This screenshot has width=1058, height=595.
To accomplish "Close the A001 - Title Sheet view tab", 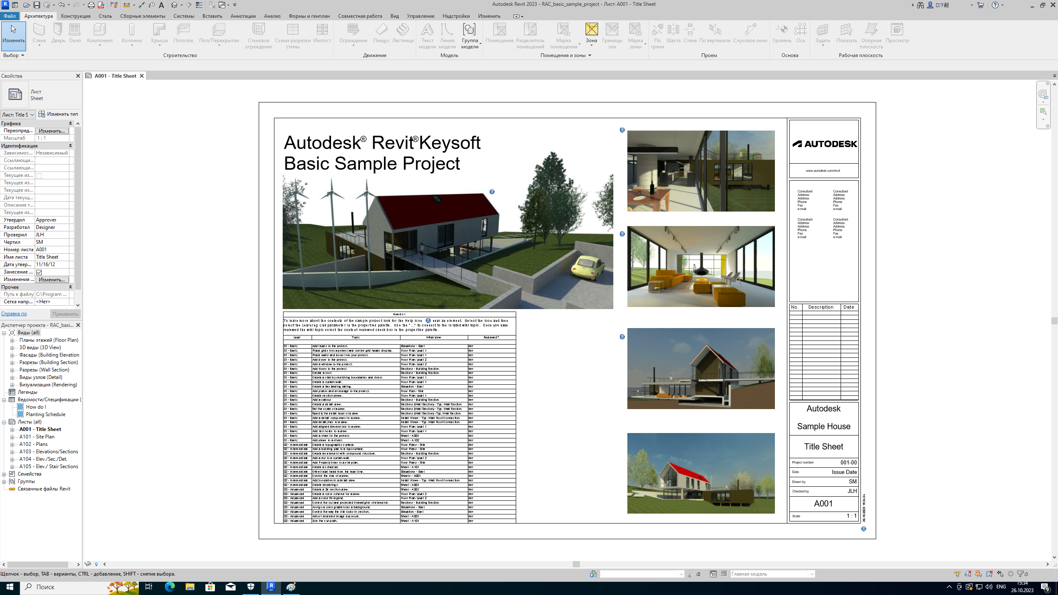I will [141, 76].
